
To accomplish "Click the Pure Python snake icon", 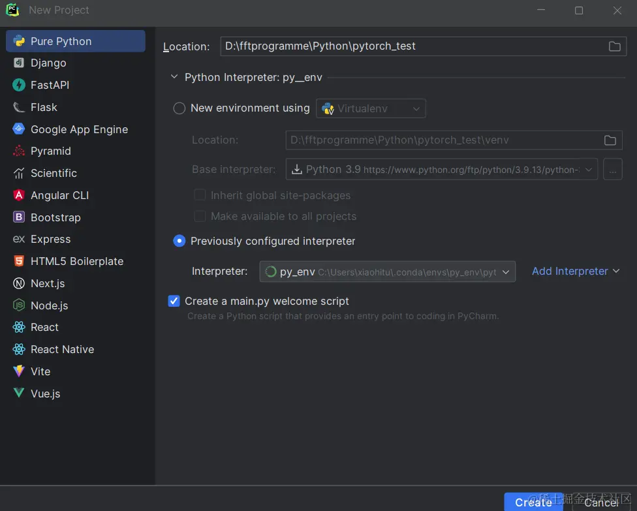I will pos(19,41).
